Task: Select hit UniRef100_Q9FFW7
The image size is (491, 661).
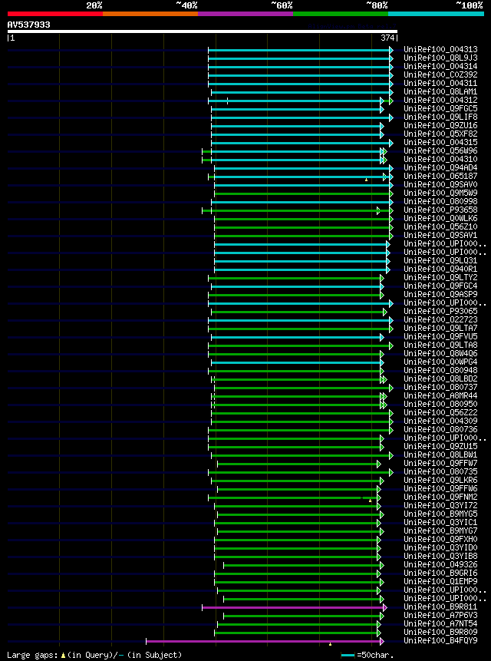Action: point(440,463)
